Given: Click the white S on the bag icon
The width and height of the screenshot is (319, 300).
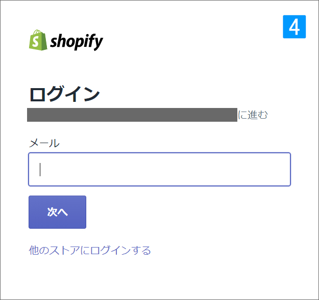Looking at the screenshot, I should (35, 42).
